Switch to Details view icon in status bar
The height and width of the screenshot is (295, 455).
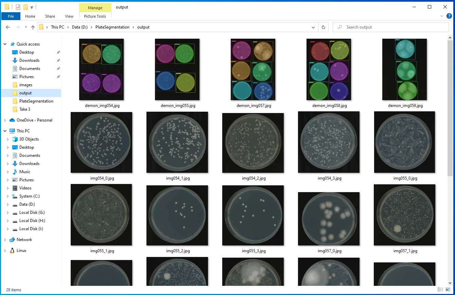pos(440,290)
